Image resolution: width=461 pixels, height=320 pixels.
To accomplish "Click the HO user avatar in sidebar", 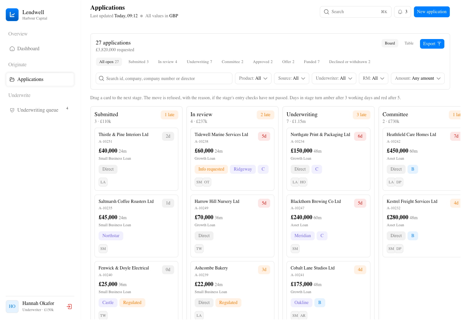I will [12, 307].
